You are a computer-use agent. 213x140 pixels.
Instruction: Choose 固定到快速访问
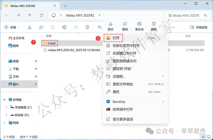[x=135, y=61]
